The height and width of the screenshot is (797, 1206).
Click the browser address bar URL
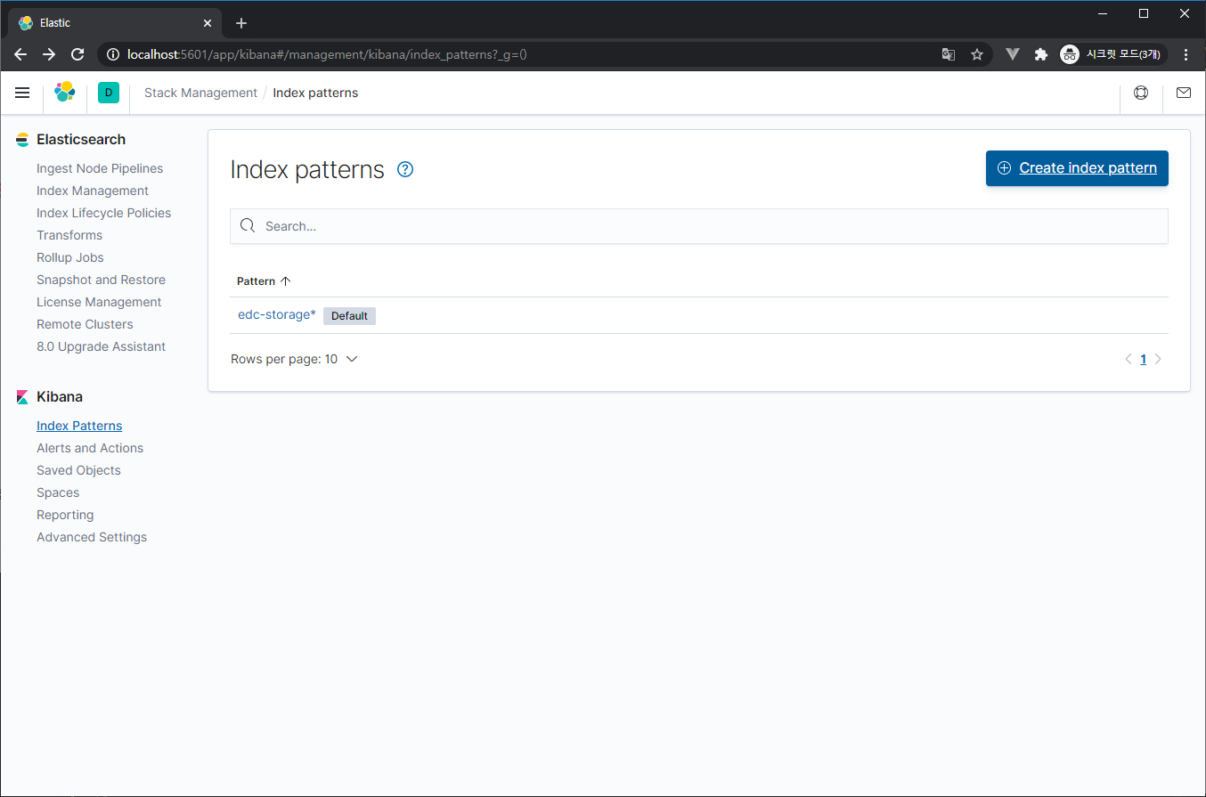(x=327, y=54)
